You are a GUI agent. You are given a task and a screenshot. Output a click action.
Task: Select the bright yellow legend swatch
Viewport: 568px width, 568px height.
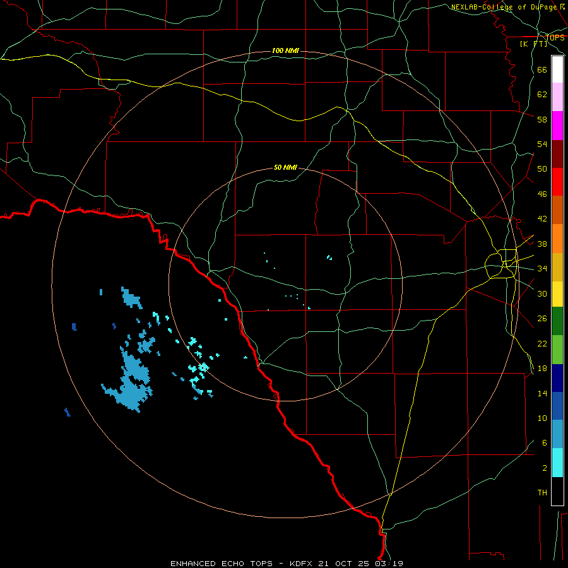[557, 294]
